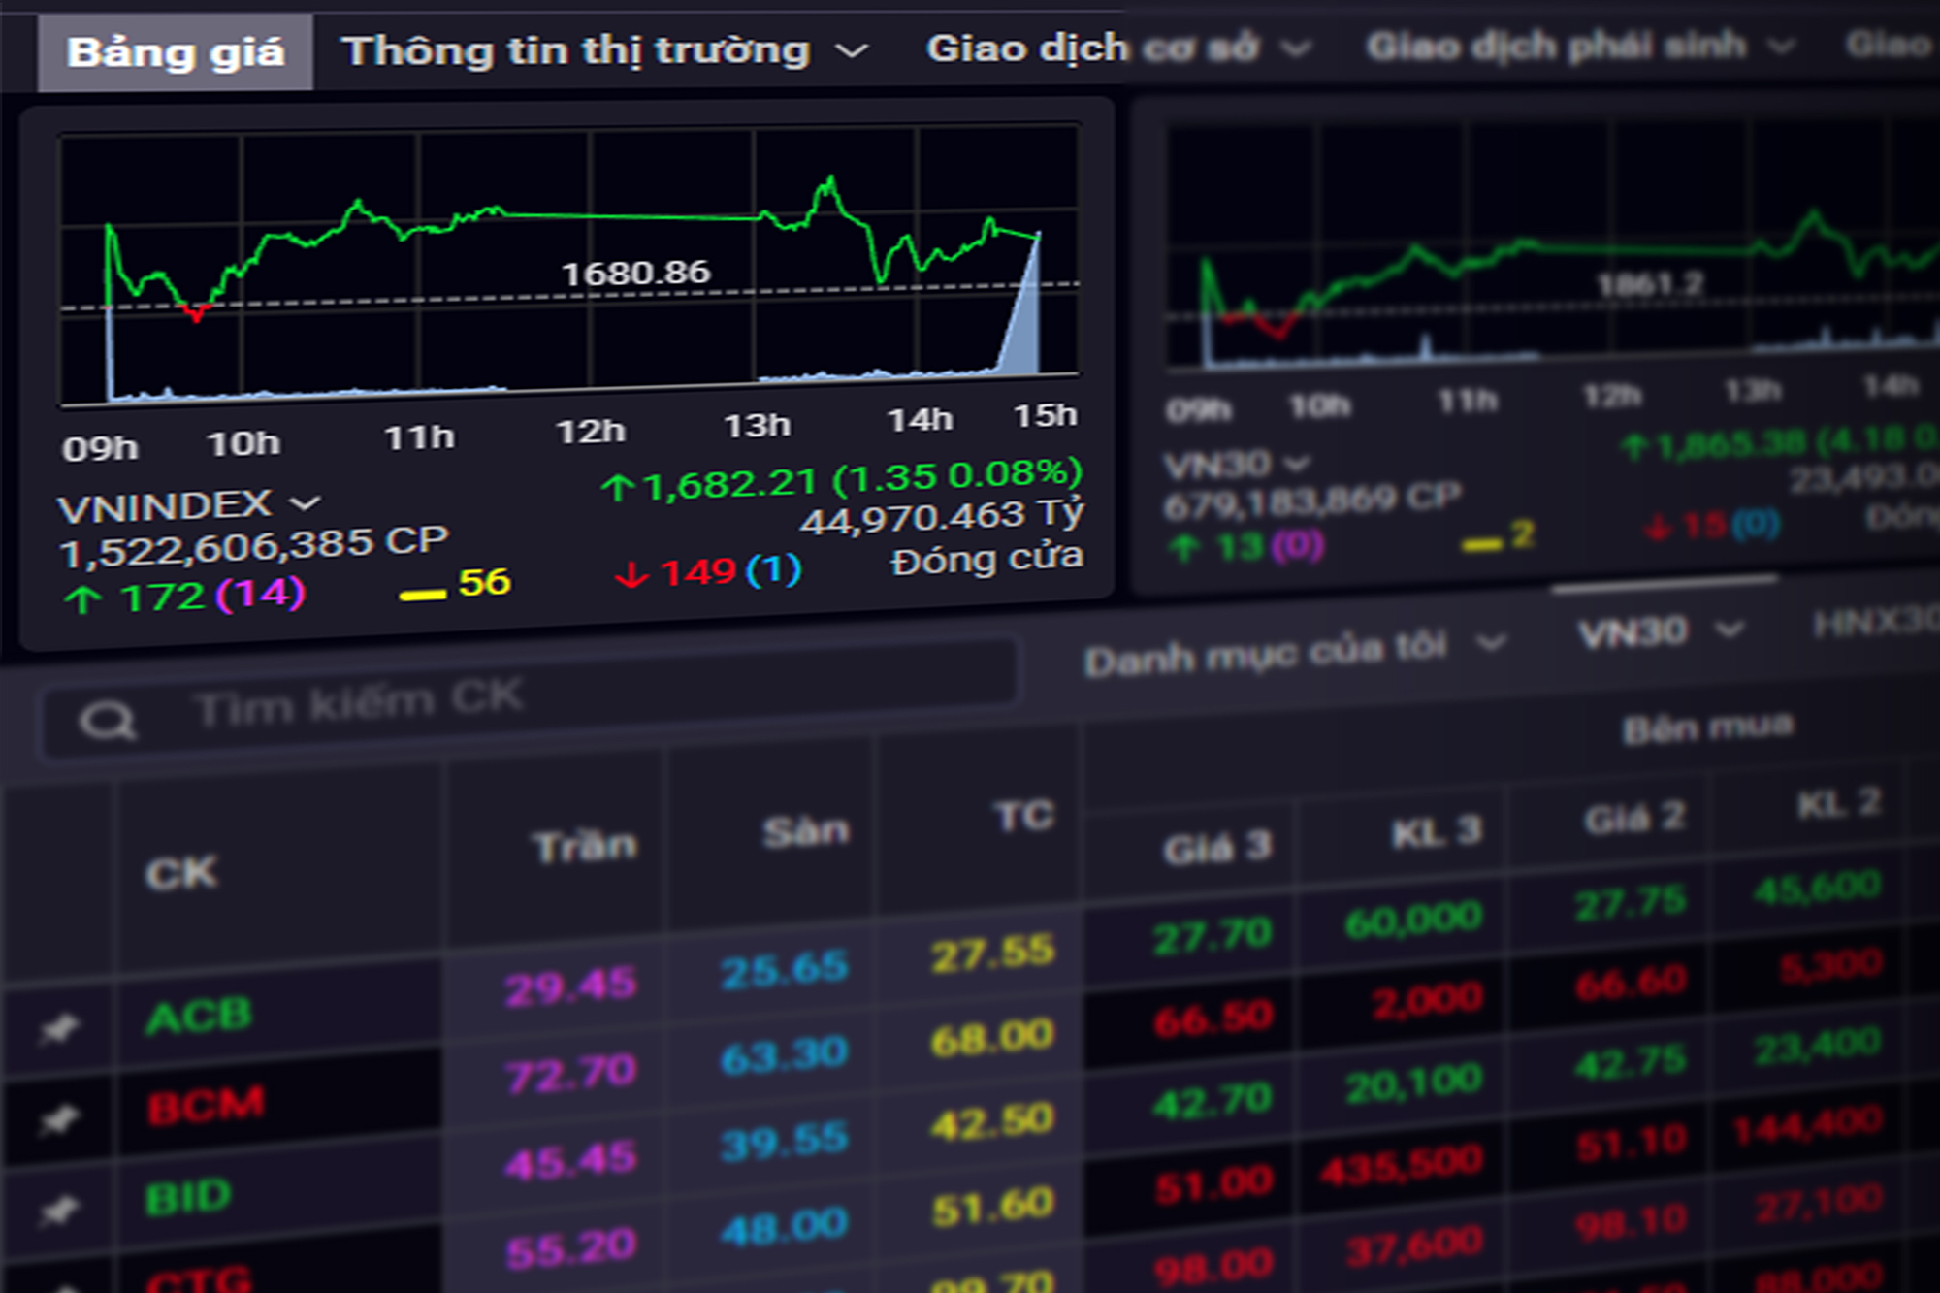
Task: Click the CK column header
Action: coord(181,873)
